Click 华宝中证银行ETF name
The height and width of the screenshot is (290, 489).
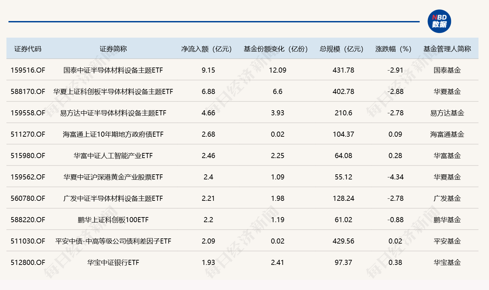click(113, 263)
